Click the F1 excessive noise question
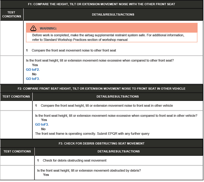This screenshot has width=204, height=182. tap(100, 60)
